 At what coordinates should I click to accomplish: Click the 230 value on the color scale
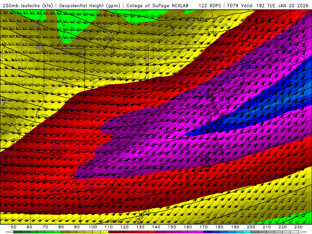pyautogui.click(x=298, y=227)
